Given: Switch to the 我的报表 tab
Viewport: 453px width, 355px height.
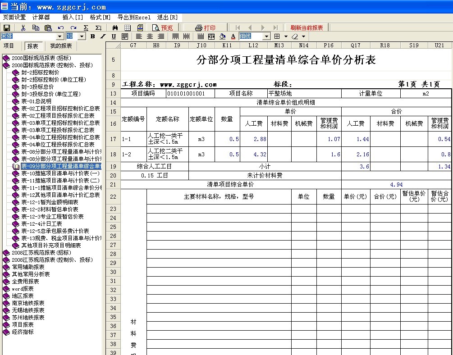Looking at the screenshot, I should pos(61,46).
